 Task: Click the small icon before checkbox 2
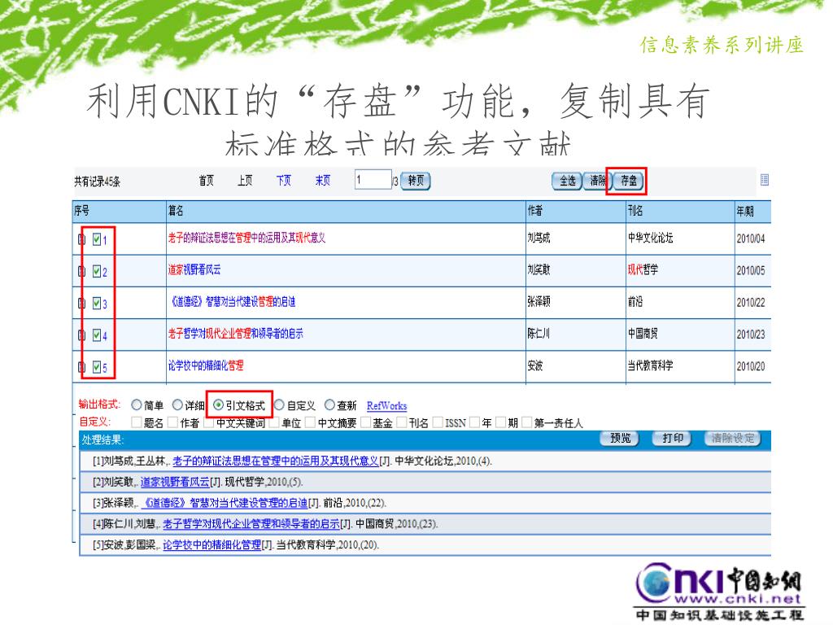[82, 272]
